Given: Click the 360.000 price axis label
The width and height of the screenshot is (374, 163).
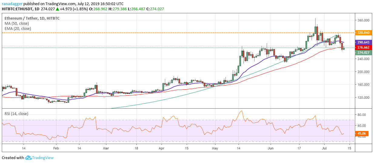Looking at the screenshot, I should pyautogui.click(x=363, y=20).
